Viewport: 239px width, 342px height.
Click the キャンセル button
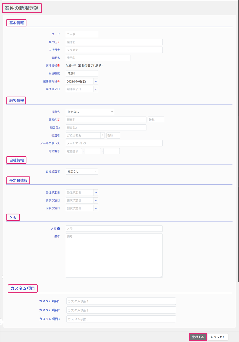(x=218, y=337)
